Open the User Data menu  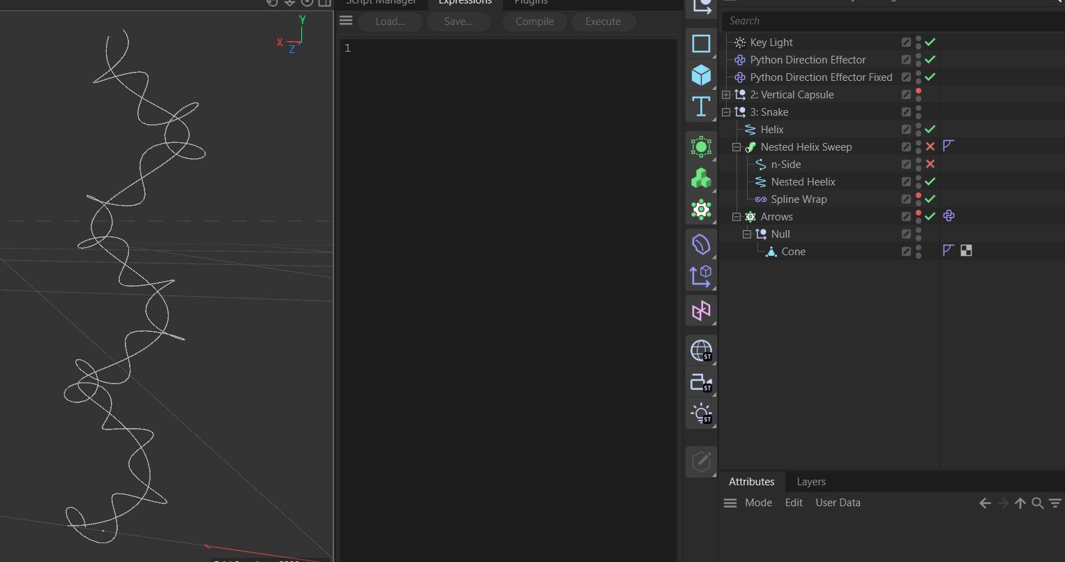(838, 503)
